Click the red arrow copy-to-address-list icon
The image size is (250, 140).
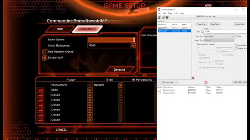click(193, 78)
